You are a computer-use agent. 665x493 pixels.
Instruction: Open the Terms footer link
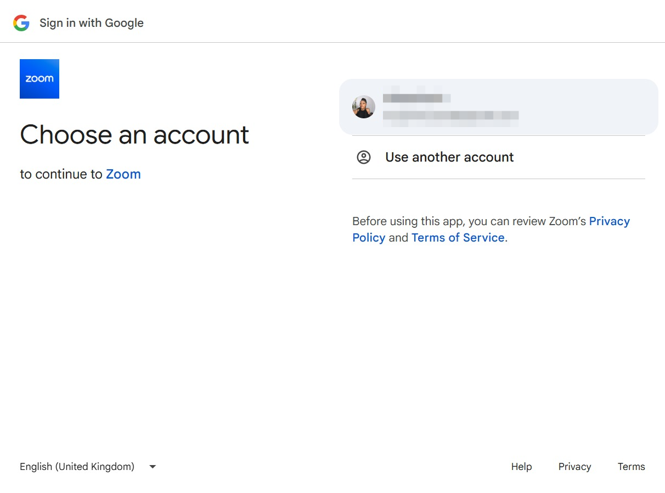(632, 467)
